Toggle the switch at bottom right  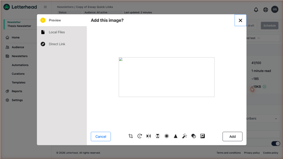click(x=275, y=143)
